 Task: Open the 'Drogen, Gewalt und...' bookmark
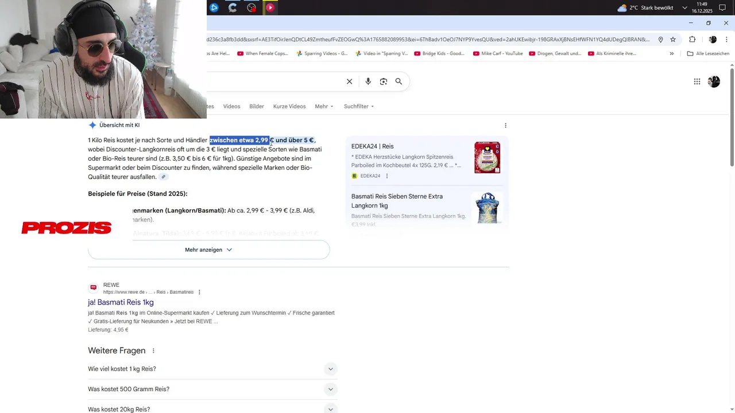pos(555,53)
